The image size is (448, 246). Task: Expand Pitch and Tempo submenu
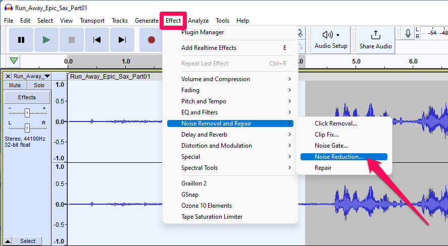230,101
